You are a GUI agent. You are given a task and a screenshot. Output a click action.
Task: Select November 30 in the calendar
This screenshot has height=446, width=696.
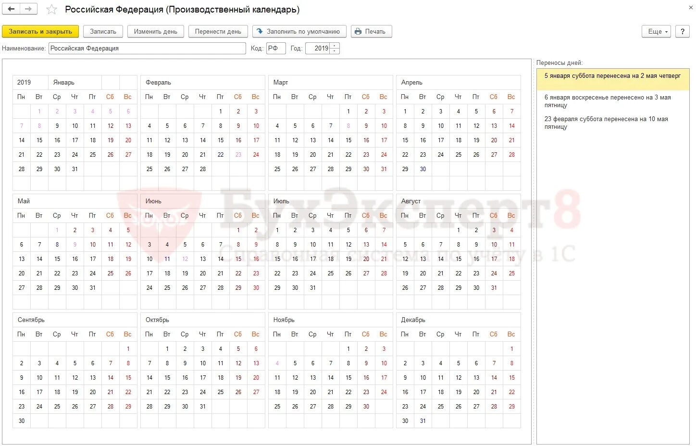366,407
